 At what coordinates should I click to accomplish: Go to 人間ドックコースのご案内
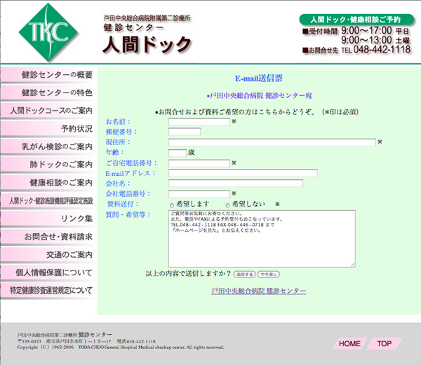click(48, 111)
